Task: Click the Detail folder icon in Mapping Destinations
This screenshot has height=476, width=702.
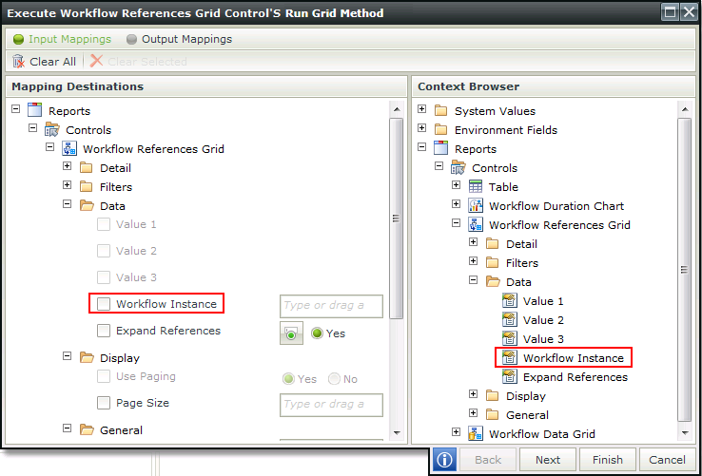Action: tap(86, 168)
